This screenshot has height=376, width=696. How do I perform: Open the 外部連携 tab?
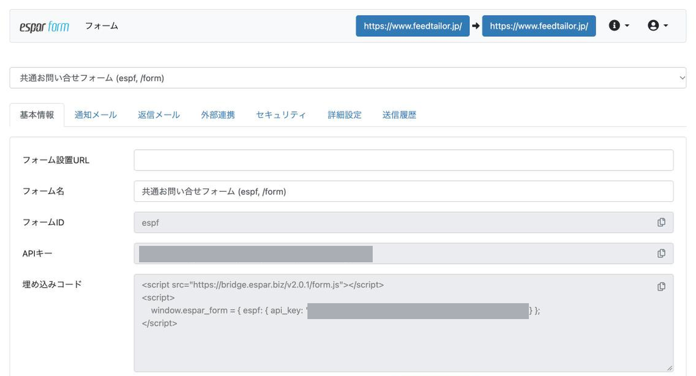point(218,115)
